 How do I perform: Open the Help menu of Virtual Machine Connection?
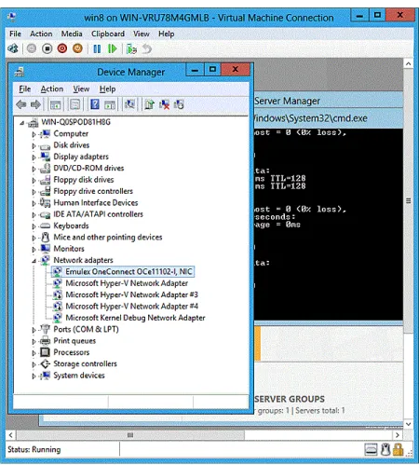pyautogui.click(x=166, y=34)
